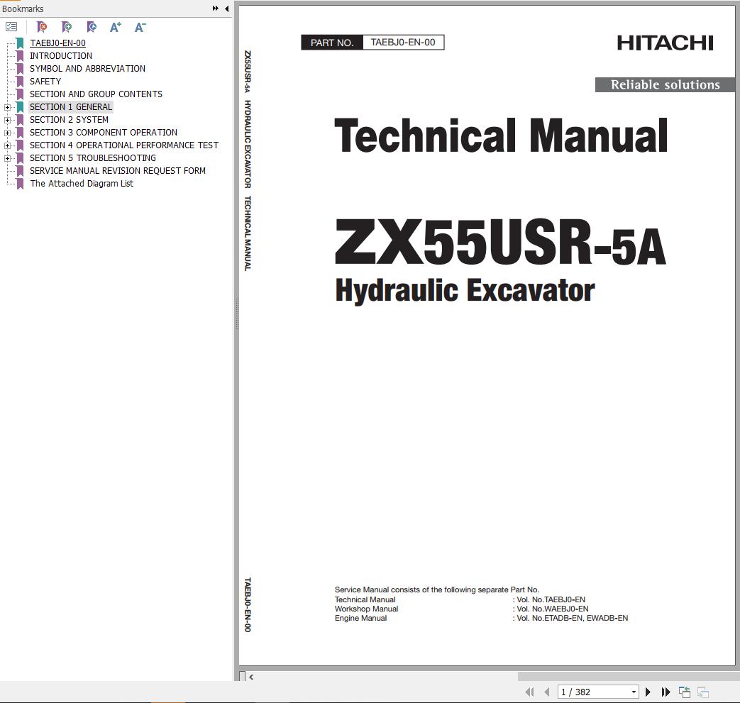Click the panel splitter grip handle
The image size is (740, 703).
(x=236, y=314)
